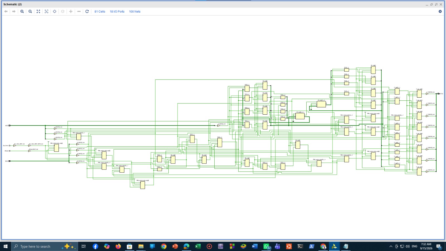
Task: Select the AReset input port
Action: [x=9, y=151]
